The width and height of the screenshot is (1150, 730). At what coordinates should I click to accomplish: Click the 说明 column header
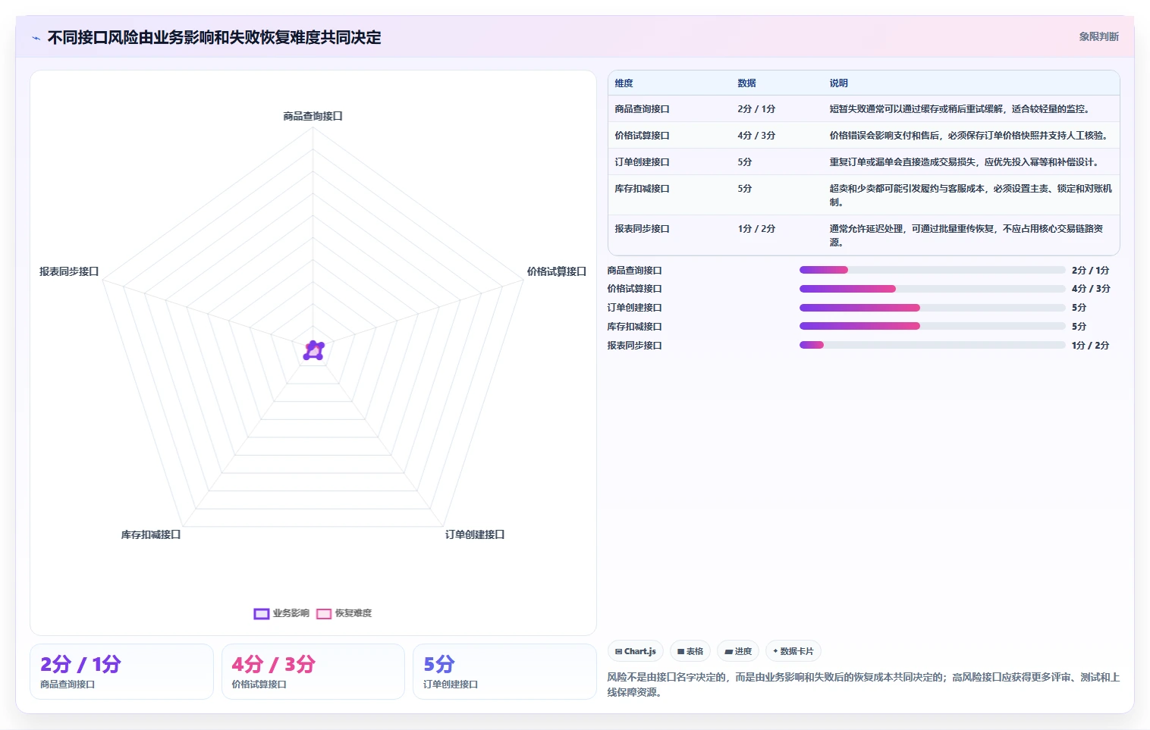coord(838,83)
